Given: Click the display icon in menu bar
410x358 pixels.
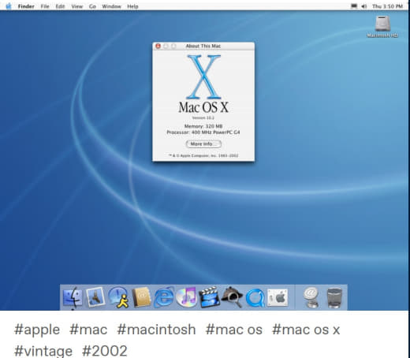Looking at the screenshot, I should [x=354, y=6].
